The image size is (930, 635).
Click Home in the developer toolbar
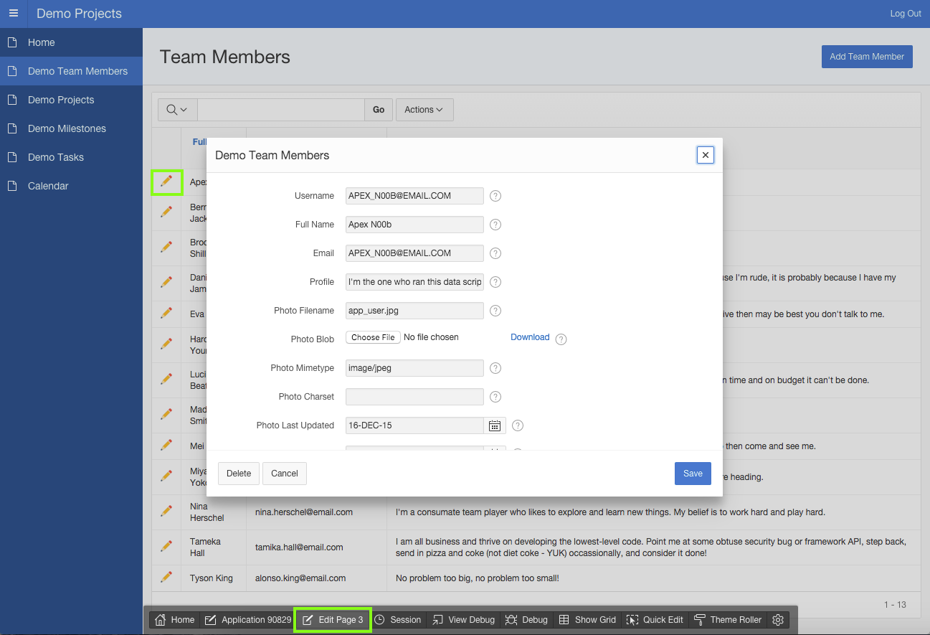click(175, 620)
